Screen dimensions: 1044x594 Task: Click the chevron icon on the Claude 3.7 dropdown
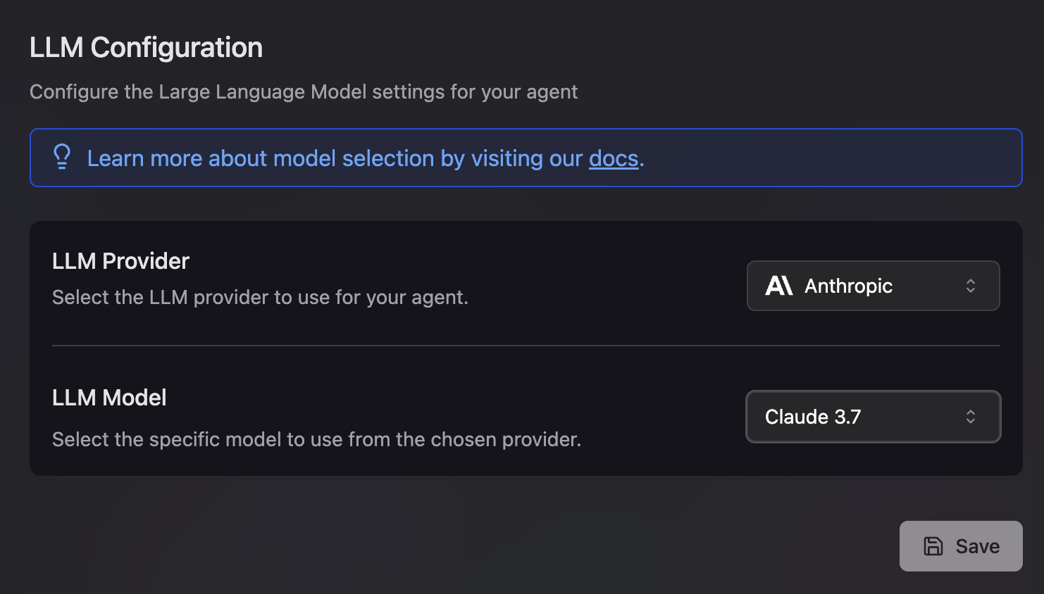coord(971,417)
